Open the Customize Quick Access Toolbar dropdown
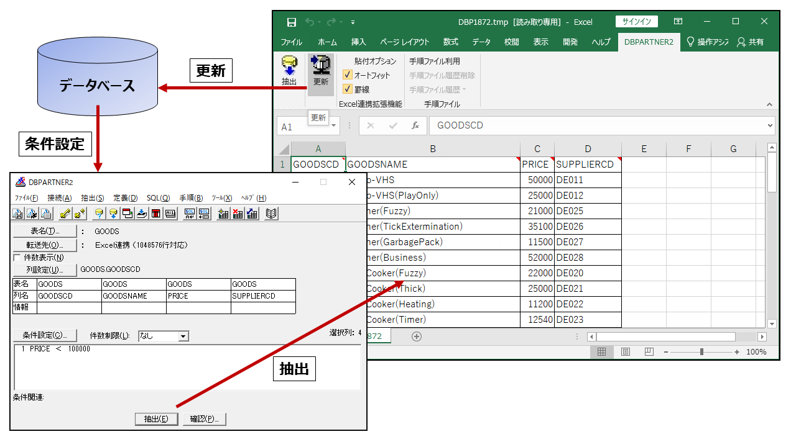796x447 pixels. click(353, 22)
